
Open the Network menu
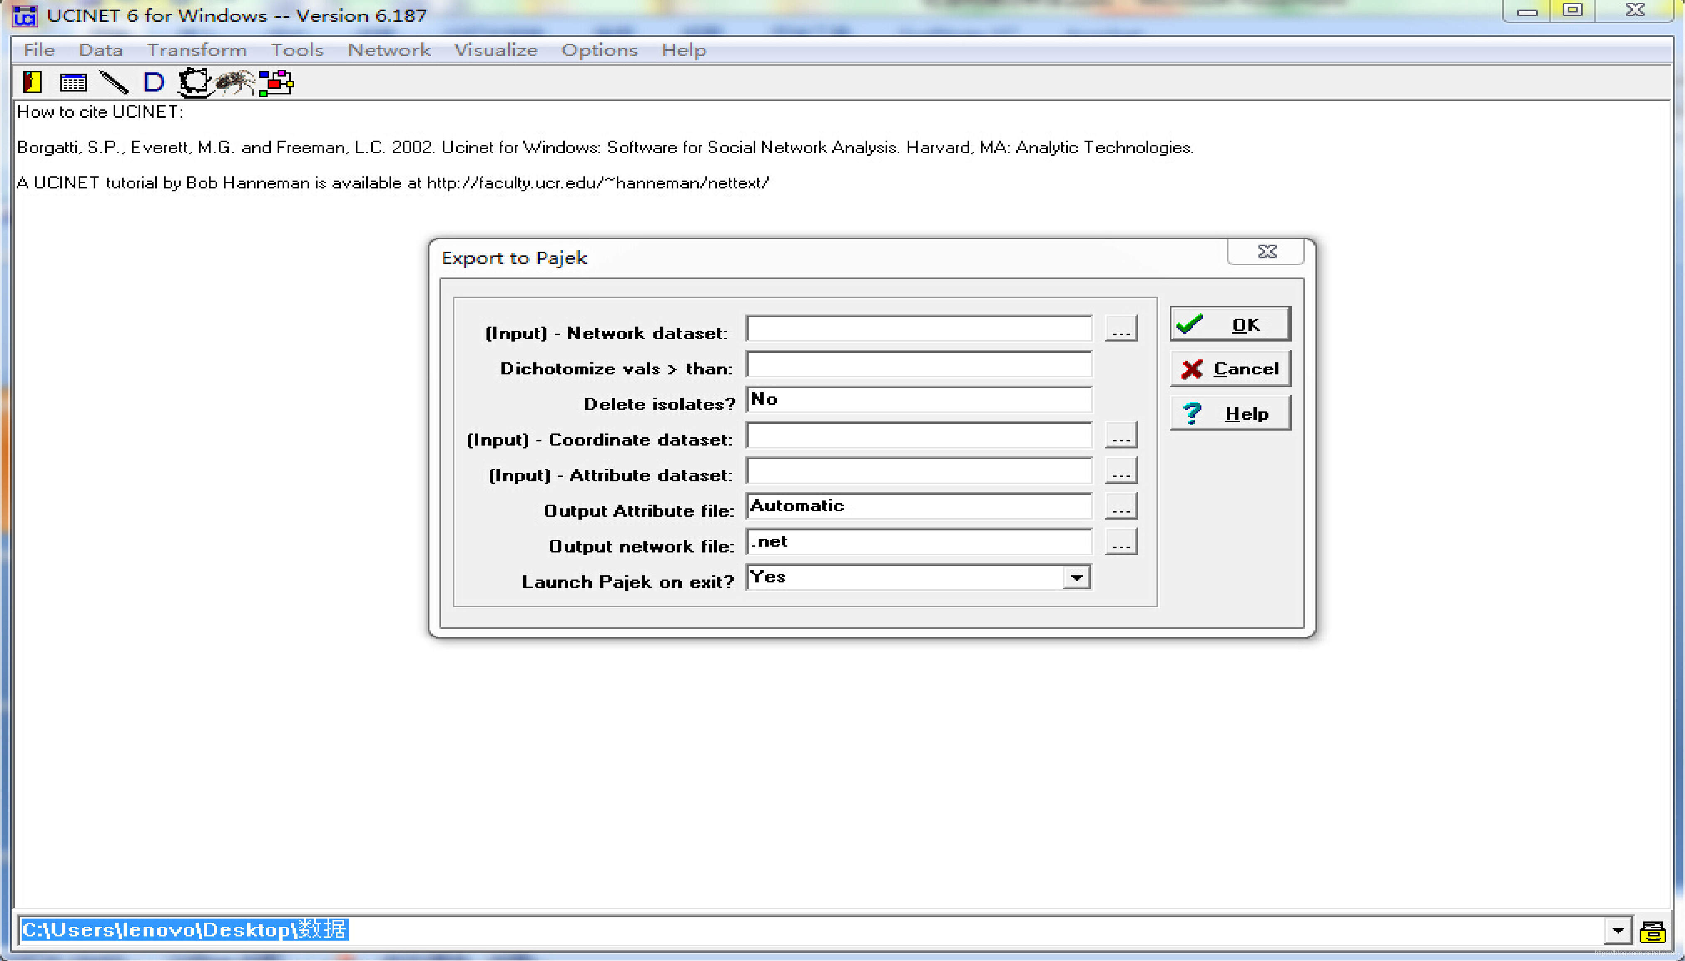(x=389, y=50)
